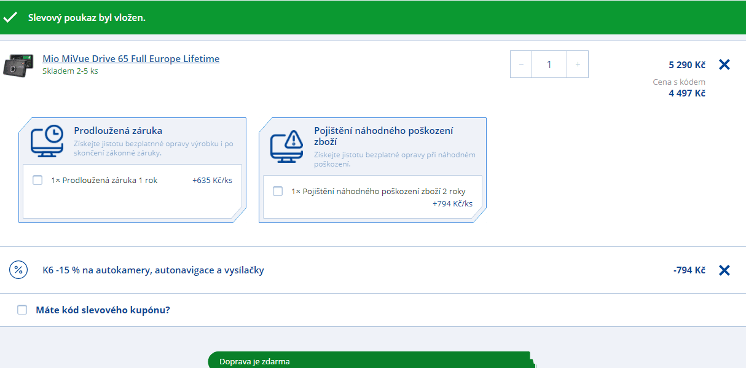The height and width of the screenshot is (368, 746).
Task: Remove Mio MiVue Drive 65 from cart
Action: (724, 65)
